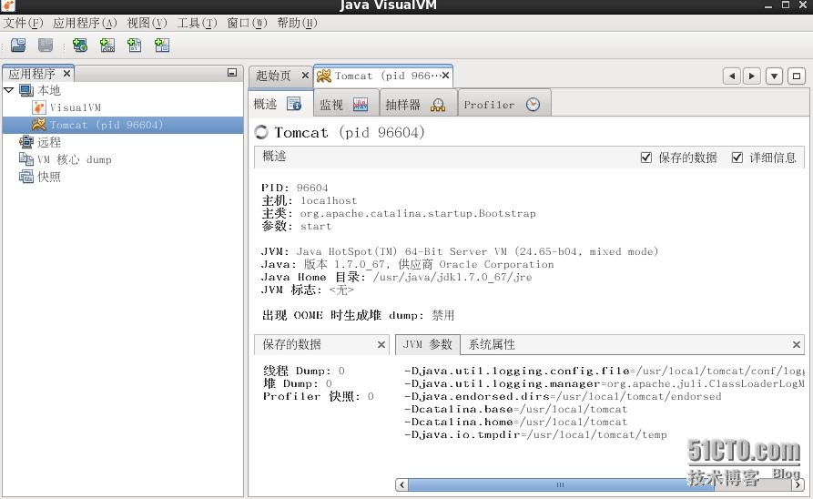
Task: Open the 工具(T) menu
Action: point(197,23)
